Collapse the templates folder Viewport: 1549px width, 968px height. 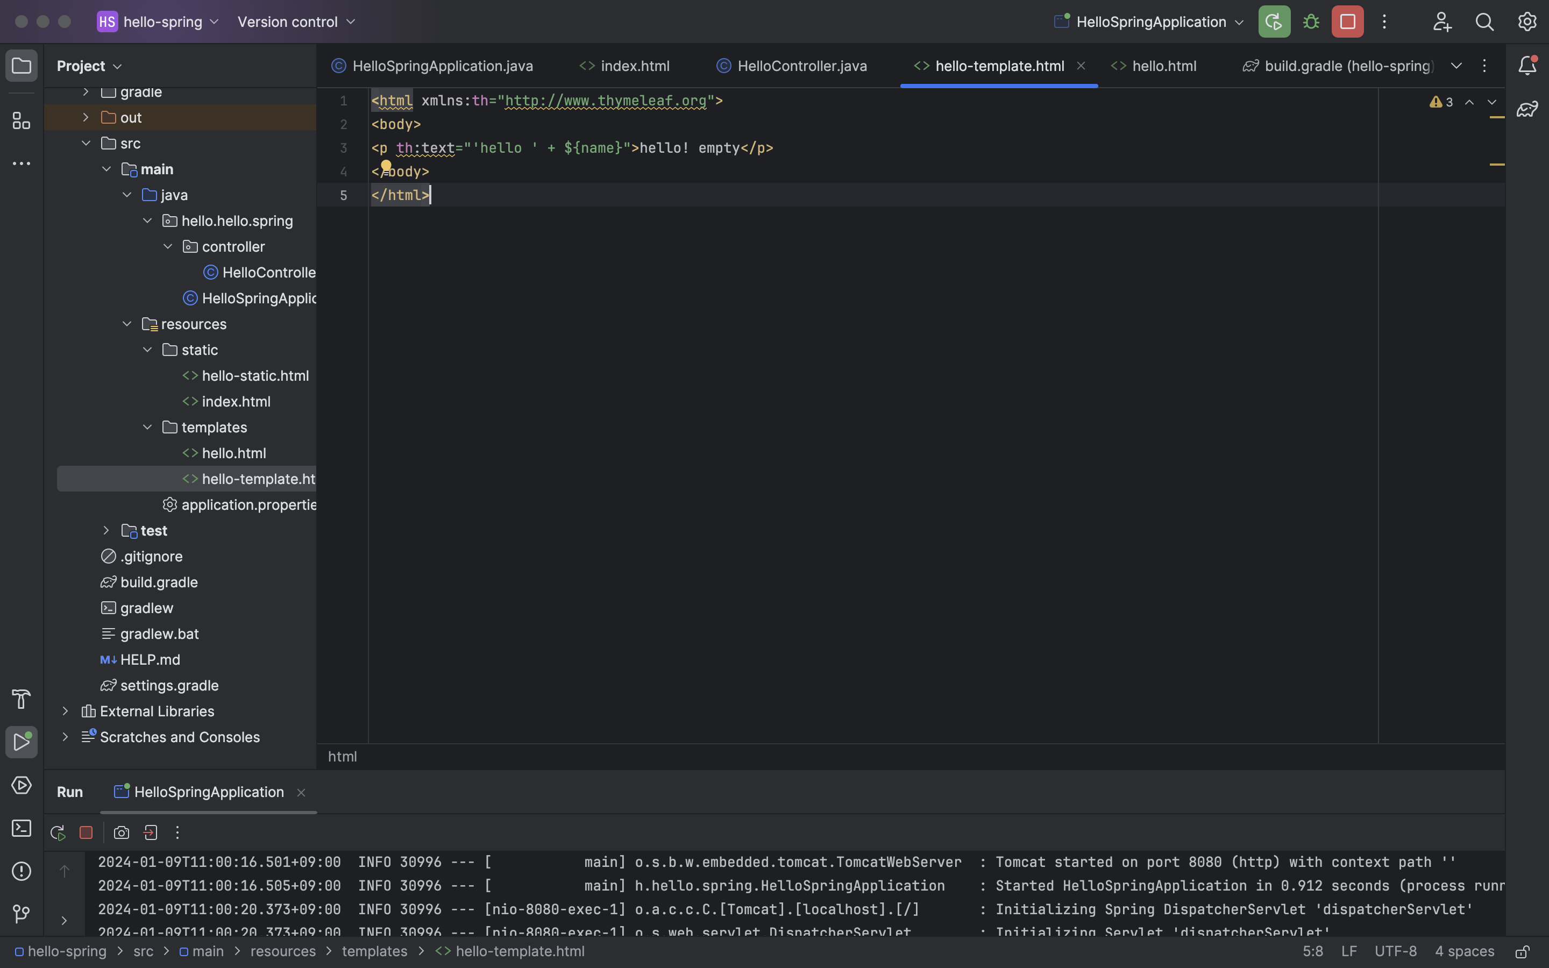(147, 427)
